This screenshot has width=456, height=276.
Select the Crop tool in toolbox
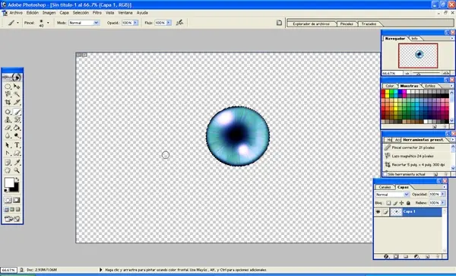(x=8, y=102)
